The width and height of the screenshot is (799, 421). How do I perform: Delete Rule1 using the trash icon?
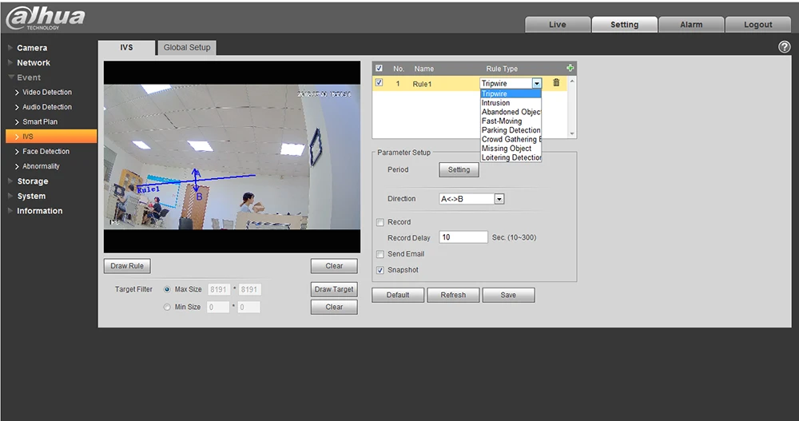point(556,82)
